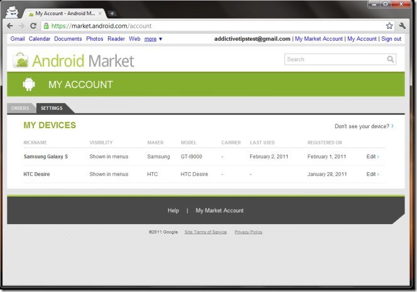Click the addictivetipstest@gmail.com email text
This screenshot has height=292, width=417.
(252, 39)
